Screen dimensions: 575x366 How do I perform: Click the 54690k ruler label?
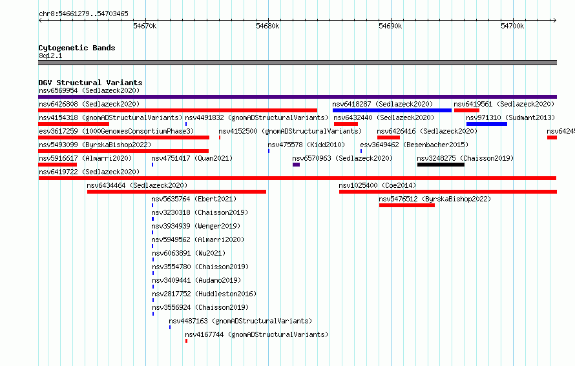pos(390,26)
